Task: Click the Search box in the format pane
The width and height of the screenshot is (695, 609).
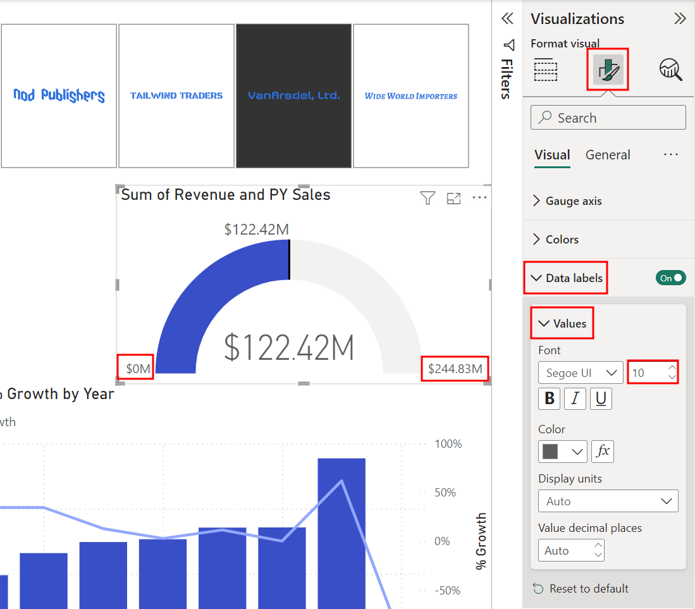Action: click(608, 118)
